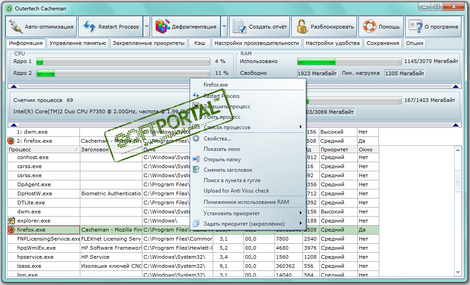The width and height of the screenshot is (470, 285).
Task: Open the Настройки производительности tab
Action: pos(257,43)
